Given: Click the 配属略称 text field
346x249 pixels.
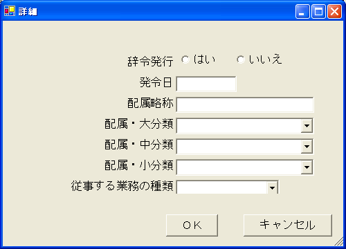Looking at the screenshot, I should point(245,105).
